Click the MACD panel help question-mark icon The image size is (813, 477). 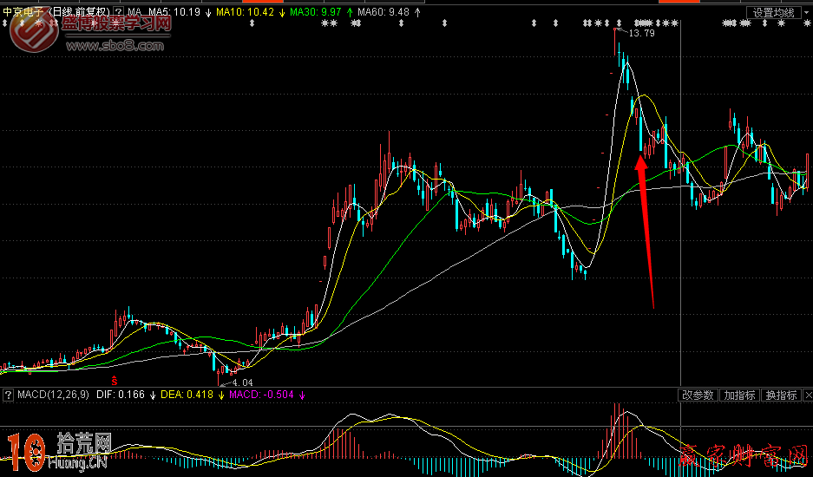9,395
